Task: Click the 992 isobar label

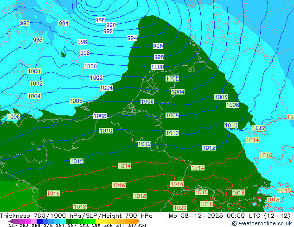Action: tap(108, 31)
